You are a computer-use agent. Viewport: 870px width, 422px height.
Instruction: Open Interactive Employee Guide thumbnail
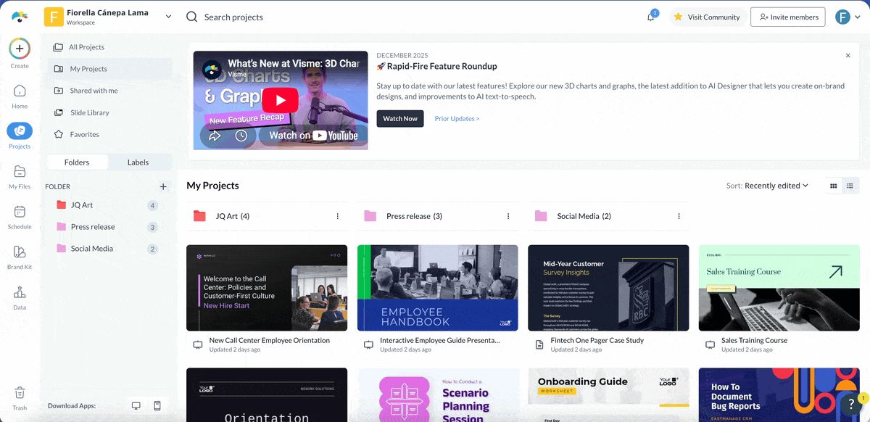[x=438, y=288]
